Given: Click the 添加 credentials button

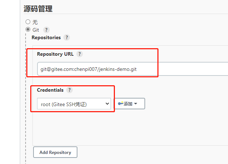Looking at the screenshot, I should pos(129,104).
